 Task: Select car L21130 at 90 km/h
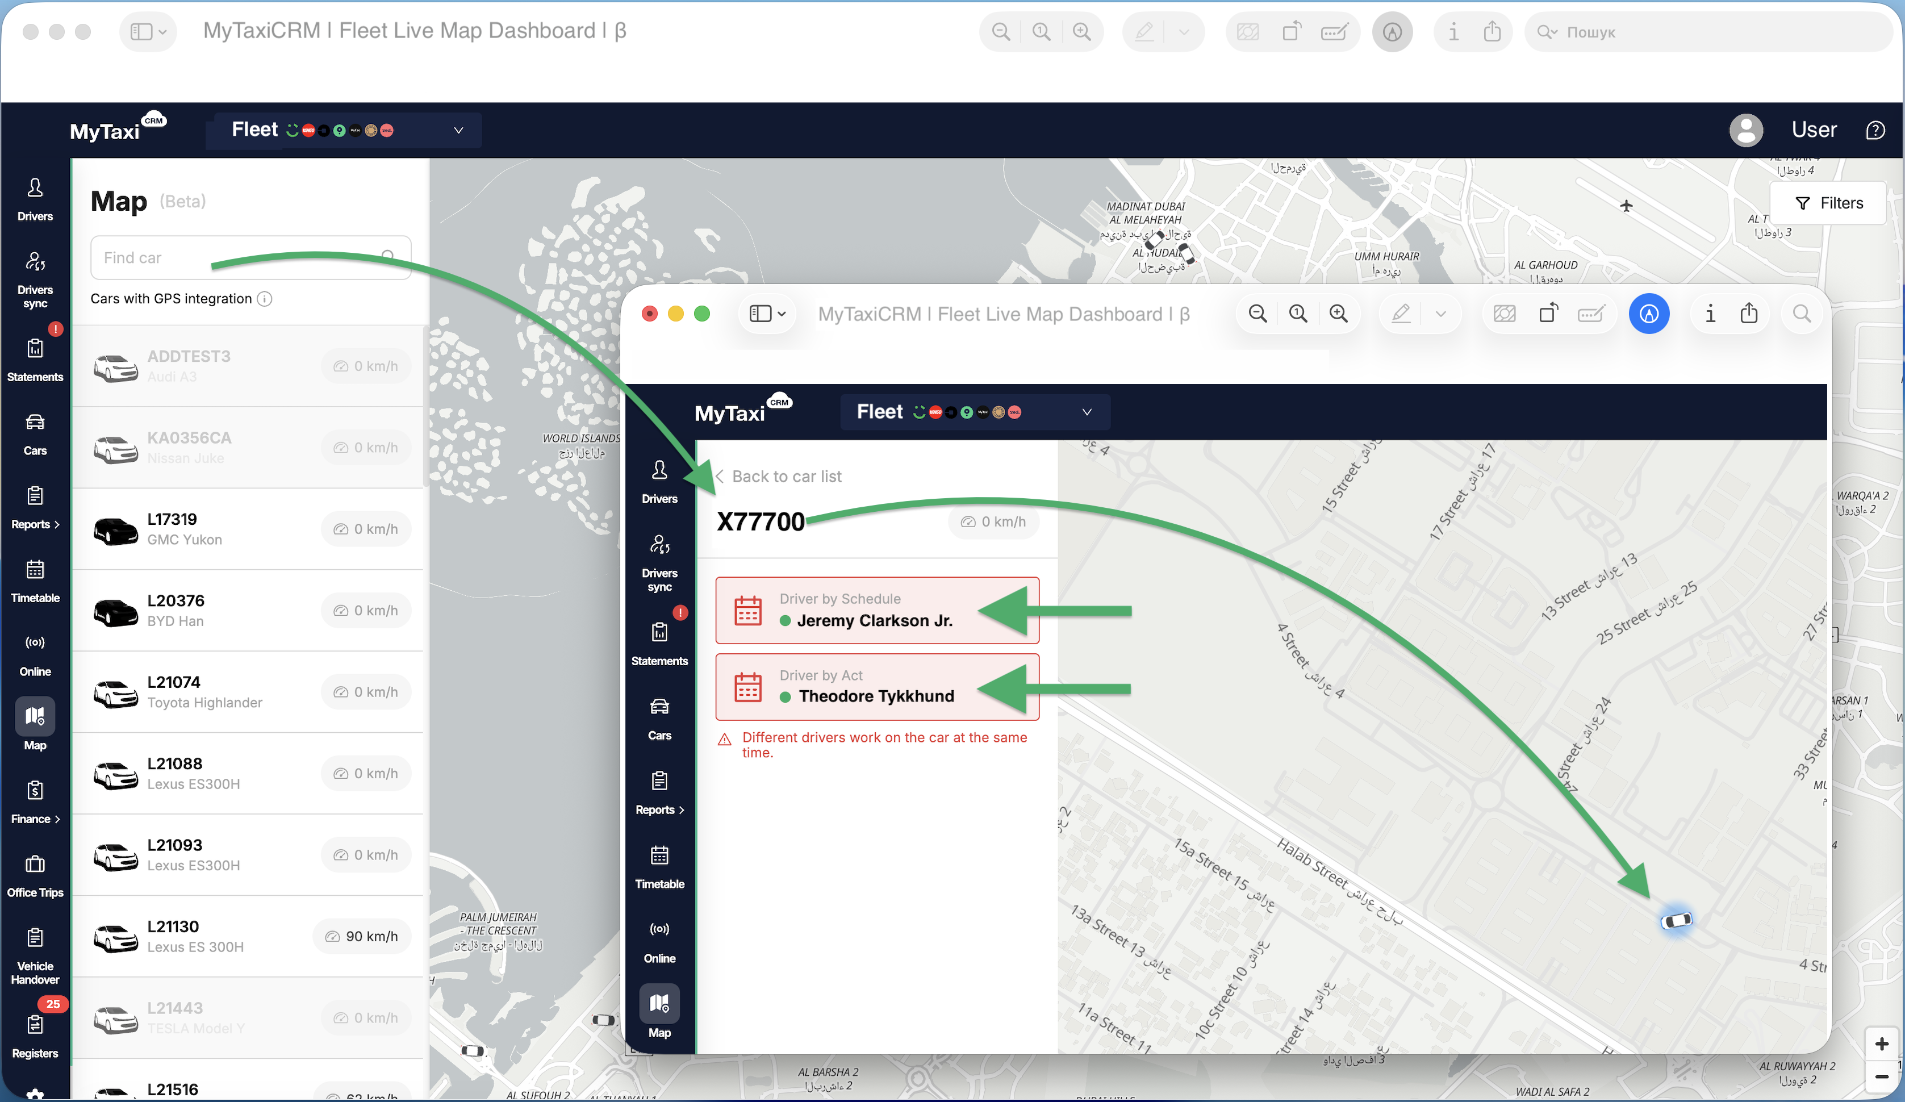248,937
